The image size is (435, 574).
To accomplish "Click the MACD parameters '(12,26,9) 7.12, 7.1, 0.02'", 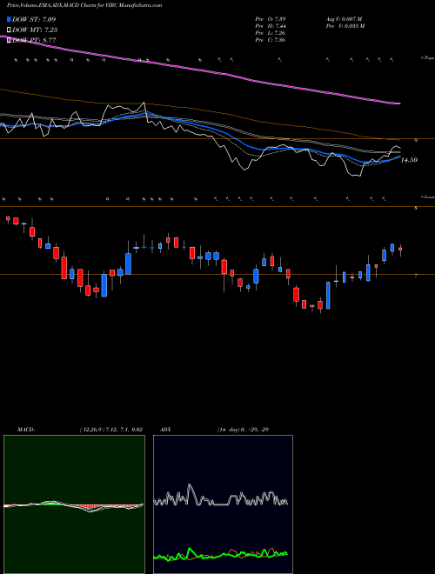I will click(111, 430).
